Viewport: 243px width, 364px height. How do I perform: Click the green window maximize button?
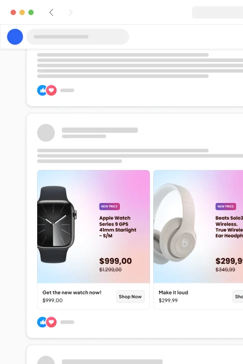tap(31, 12)
